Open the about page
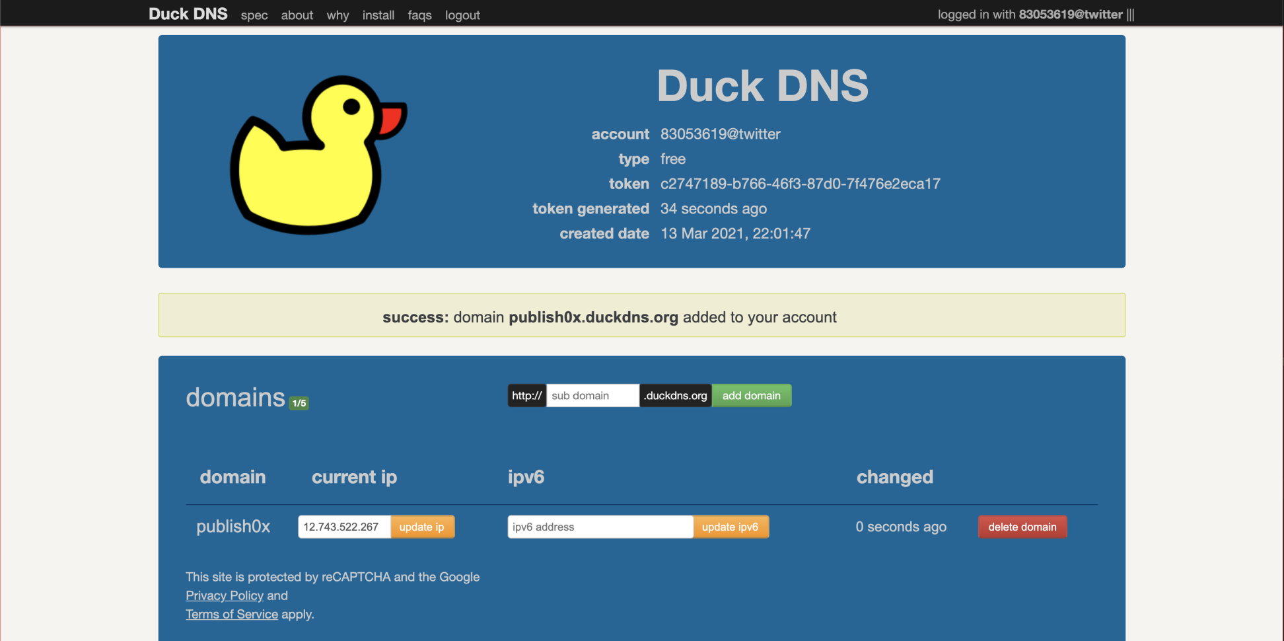This screenshot has width=1284, height=641. [x=297, y=15]
